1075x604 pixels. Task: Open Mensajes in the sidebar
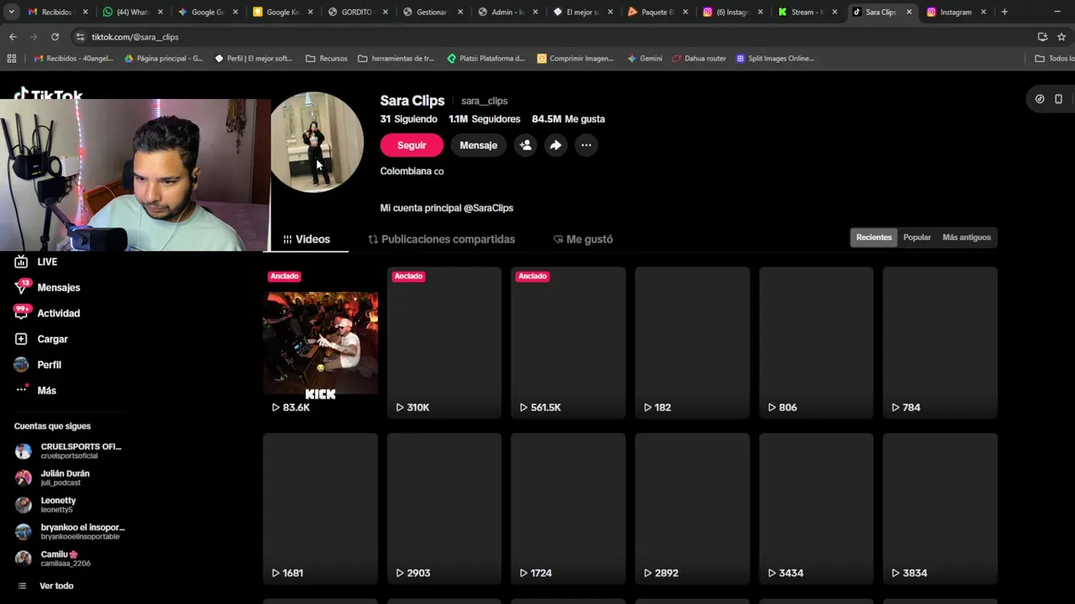[x=48, y=288]
